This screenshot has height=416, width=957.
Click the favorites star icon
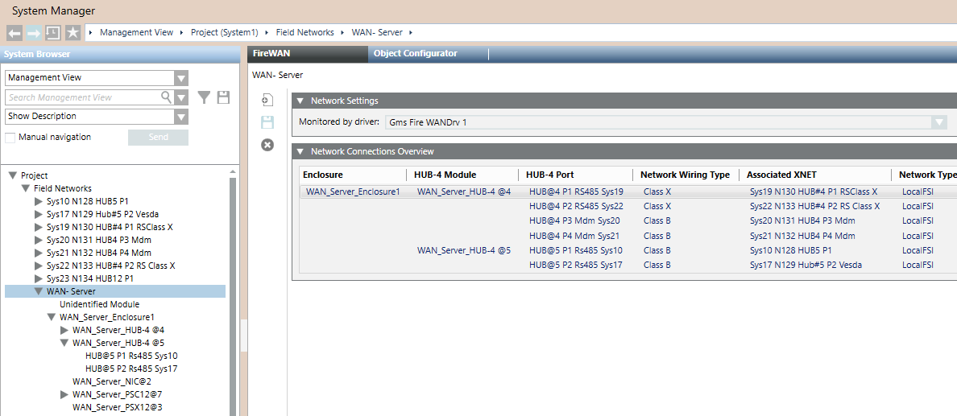click(x=72, y=32)
